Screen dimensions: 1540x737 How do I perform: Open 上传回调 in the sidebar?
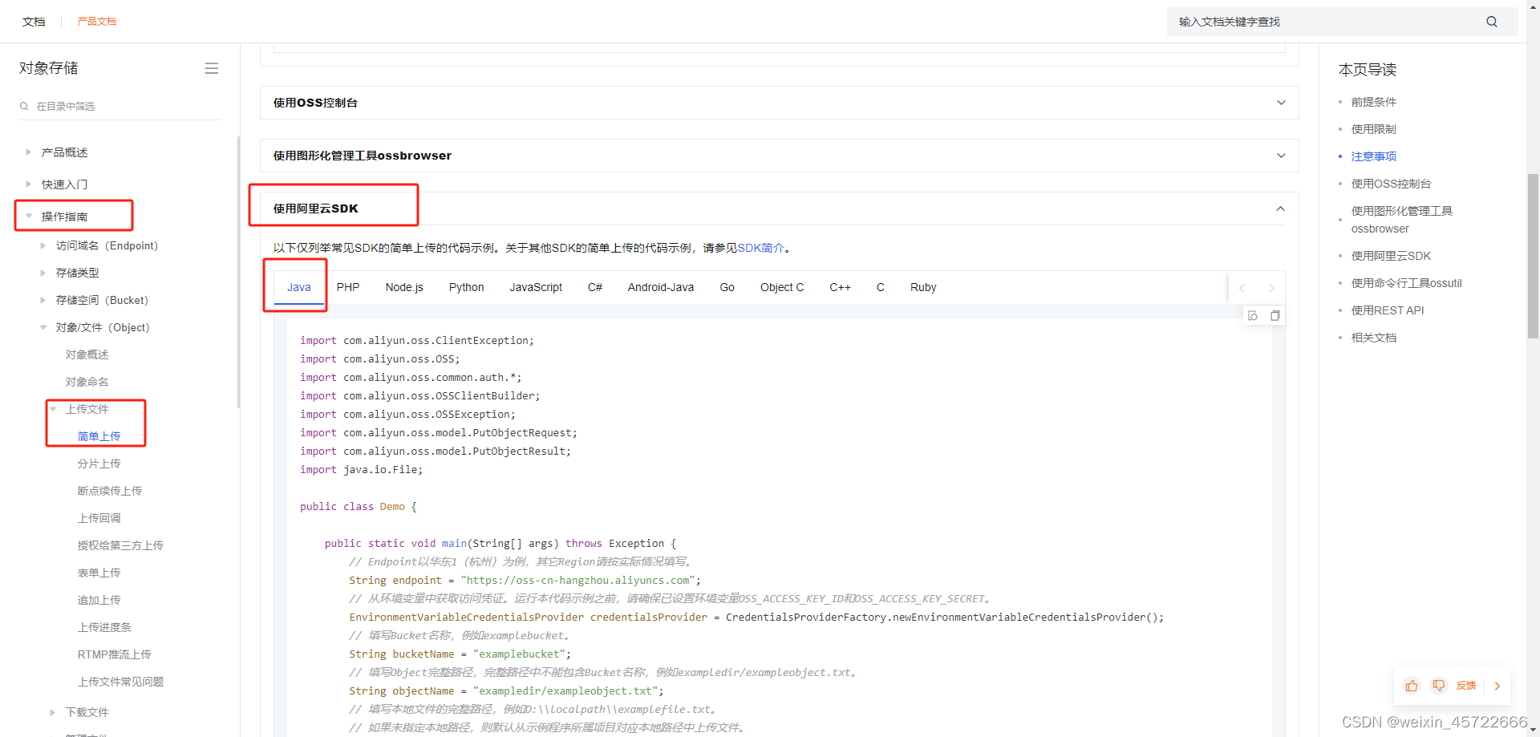99,518
